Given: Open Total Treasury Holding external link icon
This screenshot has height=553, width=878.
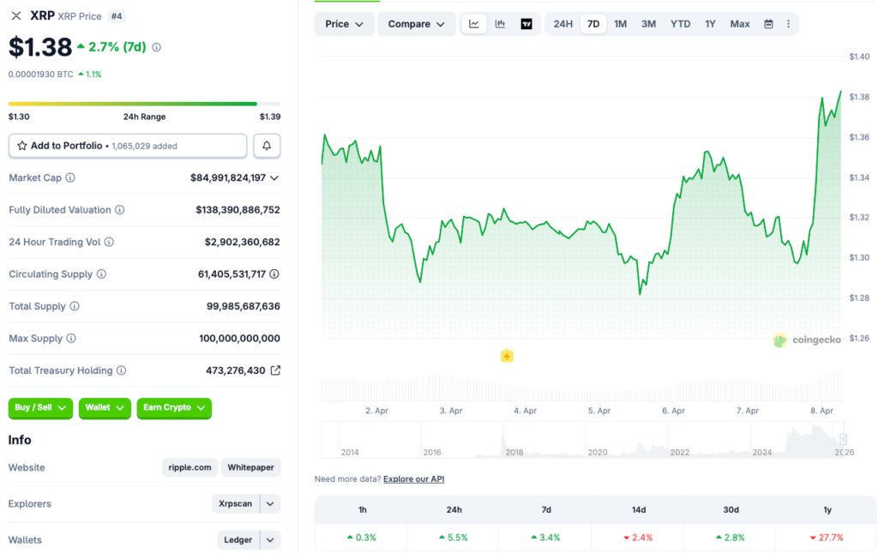Looking at the screenshot, I should 274,370.
